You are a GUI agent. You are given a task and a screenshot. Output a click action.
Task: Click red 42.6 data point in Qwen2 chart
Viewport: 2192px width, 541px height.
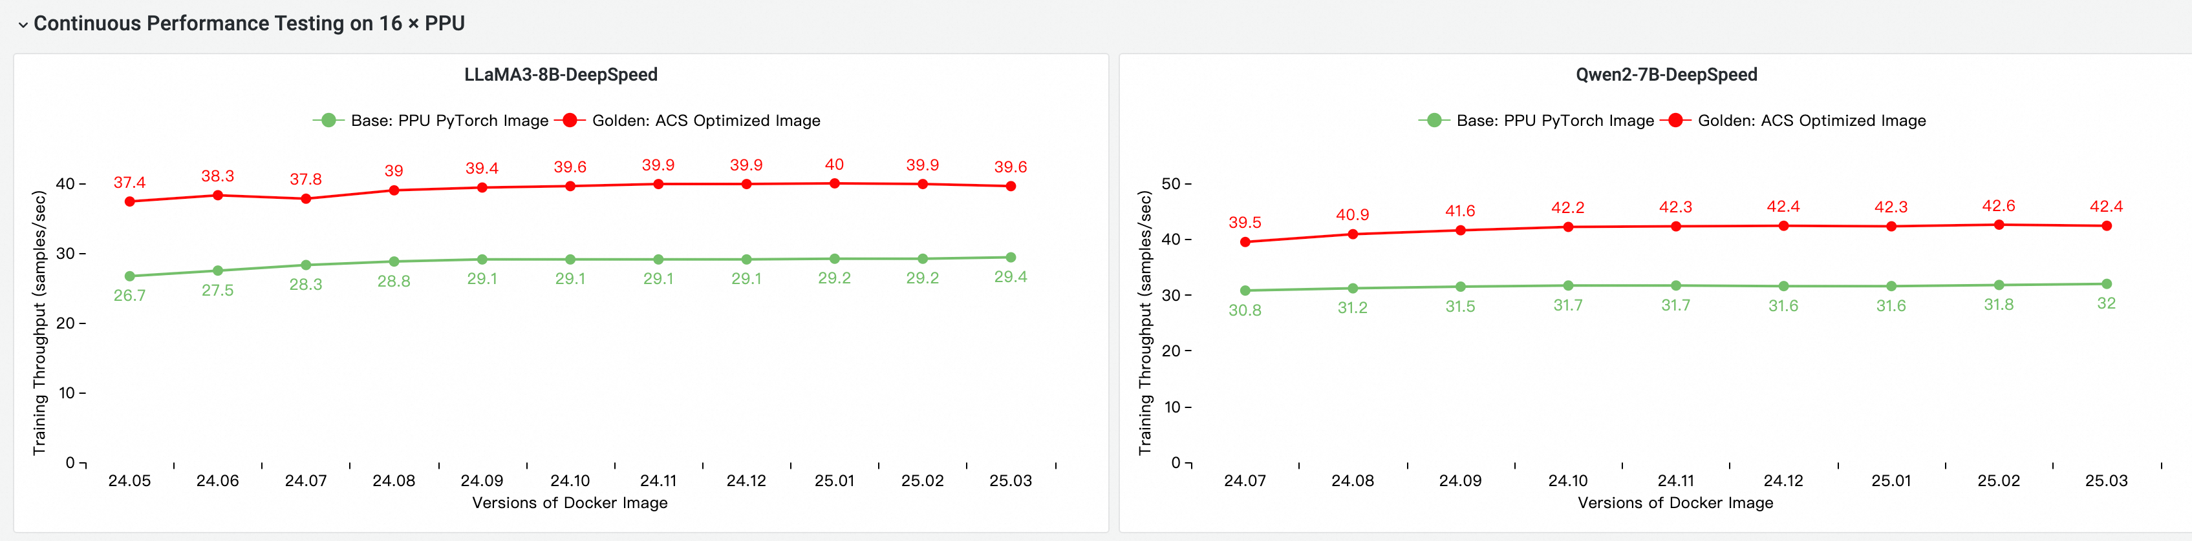[x=1998, y=225]
